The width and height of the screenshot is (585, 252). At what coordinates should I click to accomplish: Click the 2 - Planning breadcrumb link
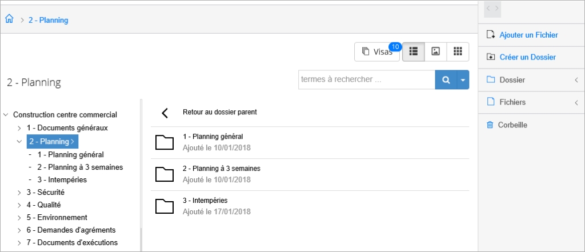coord(48,20)
